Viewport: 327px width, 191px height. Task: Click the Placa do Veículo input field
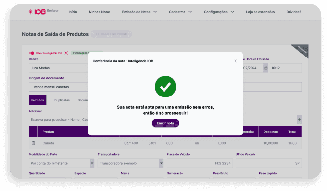tap(200, 163)
